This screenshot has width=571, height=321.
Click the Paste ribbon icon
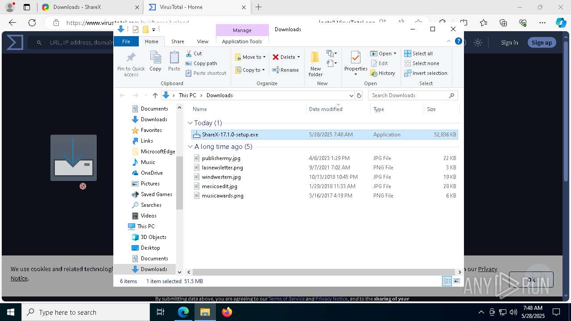pyautogui.click(x=174, y=61)
